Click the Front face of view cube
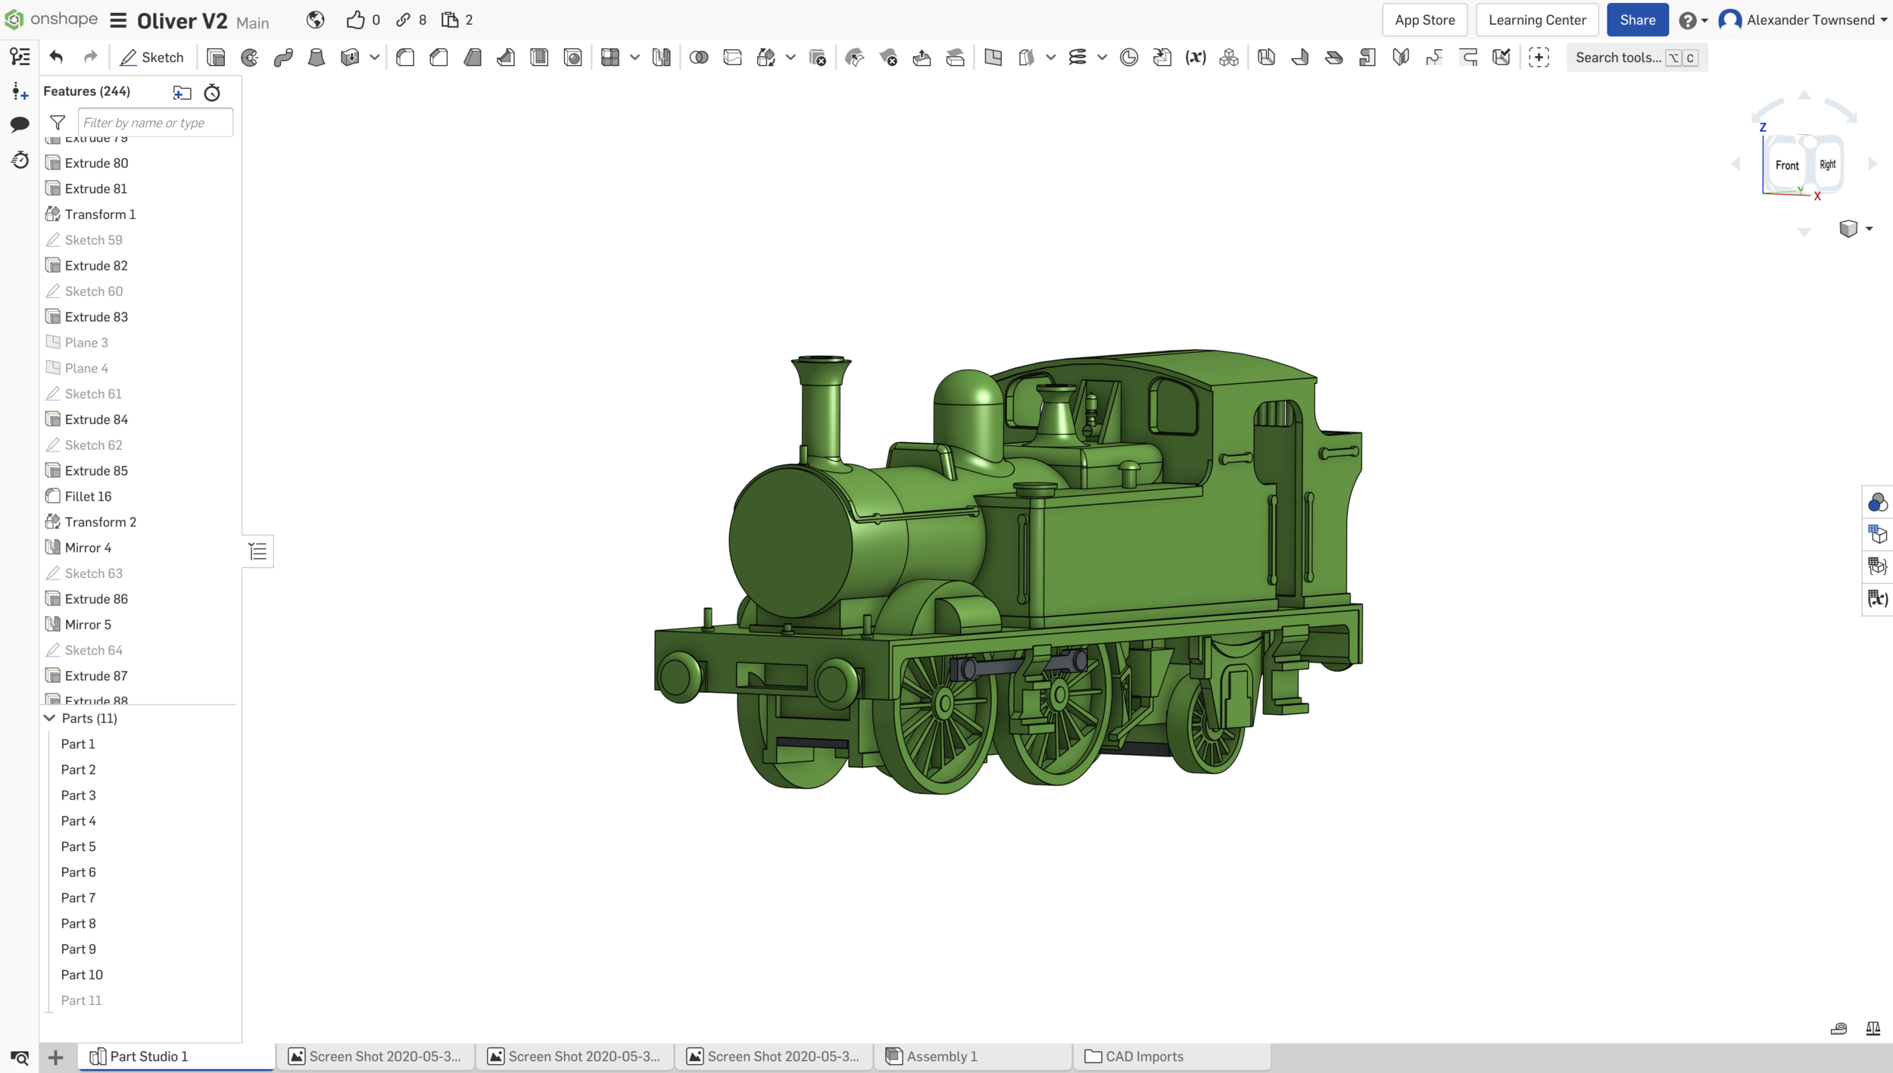 [1786, 165]
